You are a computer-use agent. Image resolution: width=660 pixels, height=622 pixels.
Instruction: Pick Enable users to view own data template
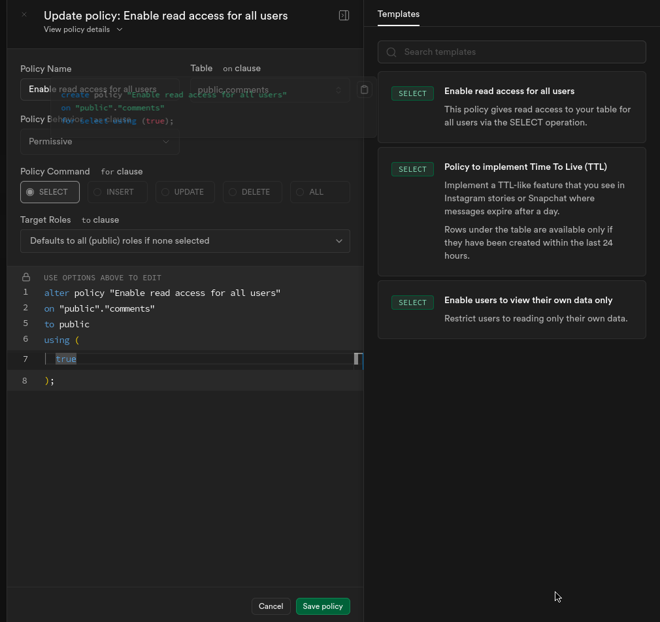512,309
